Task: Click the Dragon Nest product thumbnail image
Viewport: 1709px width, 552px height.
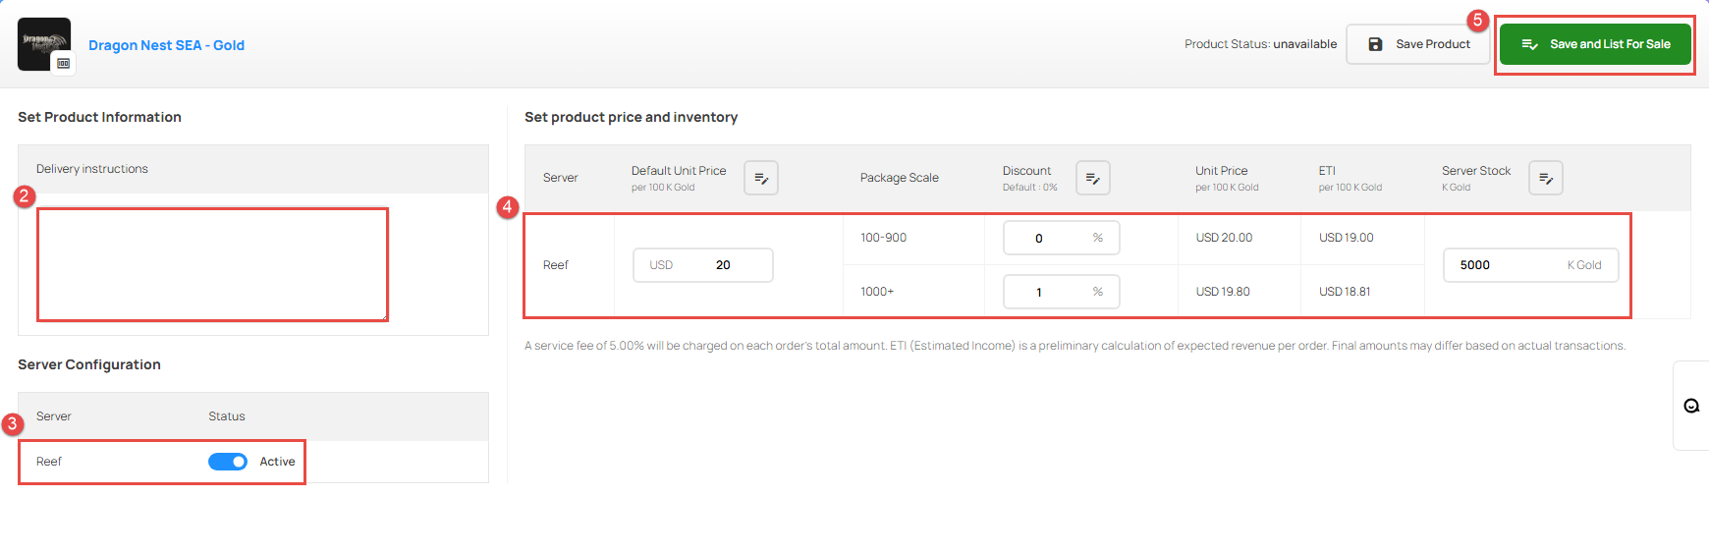Action: pyautogui.click(x=44, y=44)
